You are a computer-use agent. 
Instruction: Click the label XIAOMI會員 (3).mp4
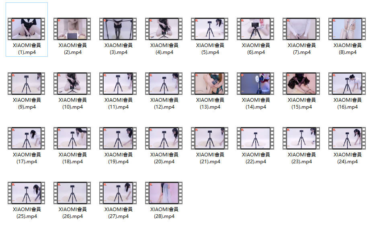118,49
